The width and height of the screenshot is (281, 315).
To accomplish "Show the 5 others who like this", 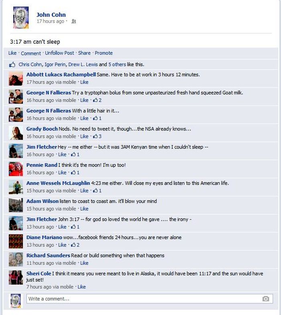I will point(117,65).
